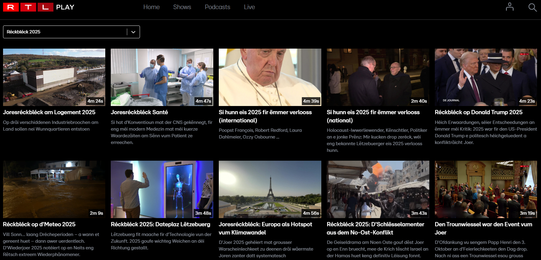This screenshot has width=541, height=260.
Task: Open the flooded street Meteo thumbnail
Action: 54,189
